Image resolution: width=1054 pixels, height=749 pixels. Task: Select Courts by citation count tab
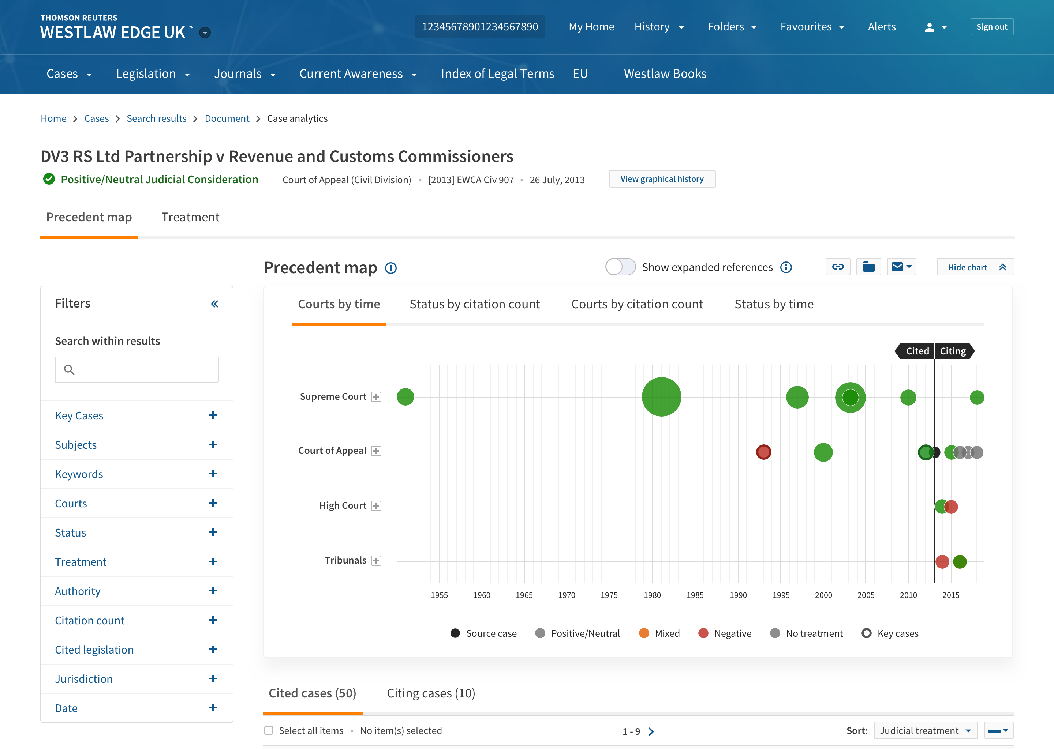pyautogui.click(x=637, y=304)
